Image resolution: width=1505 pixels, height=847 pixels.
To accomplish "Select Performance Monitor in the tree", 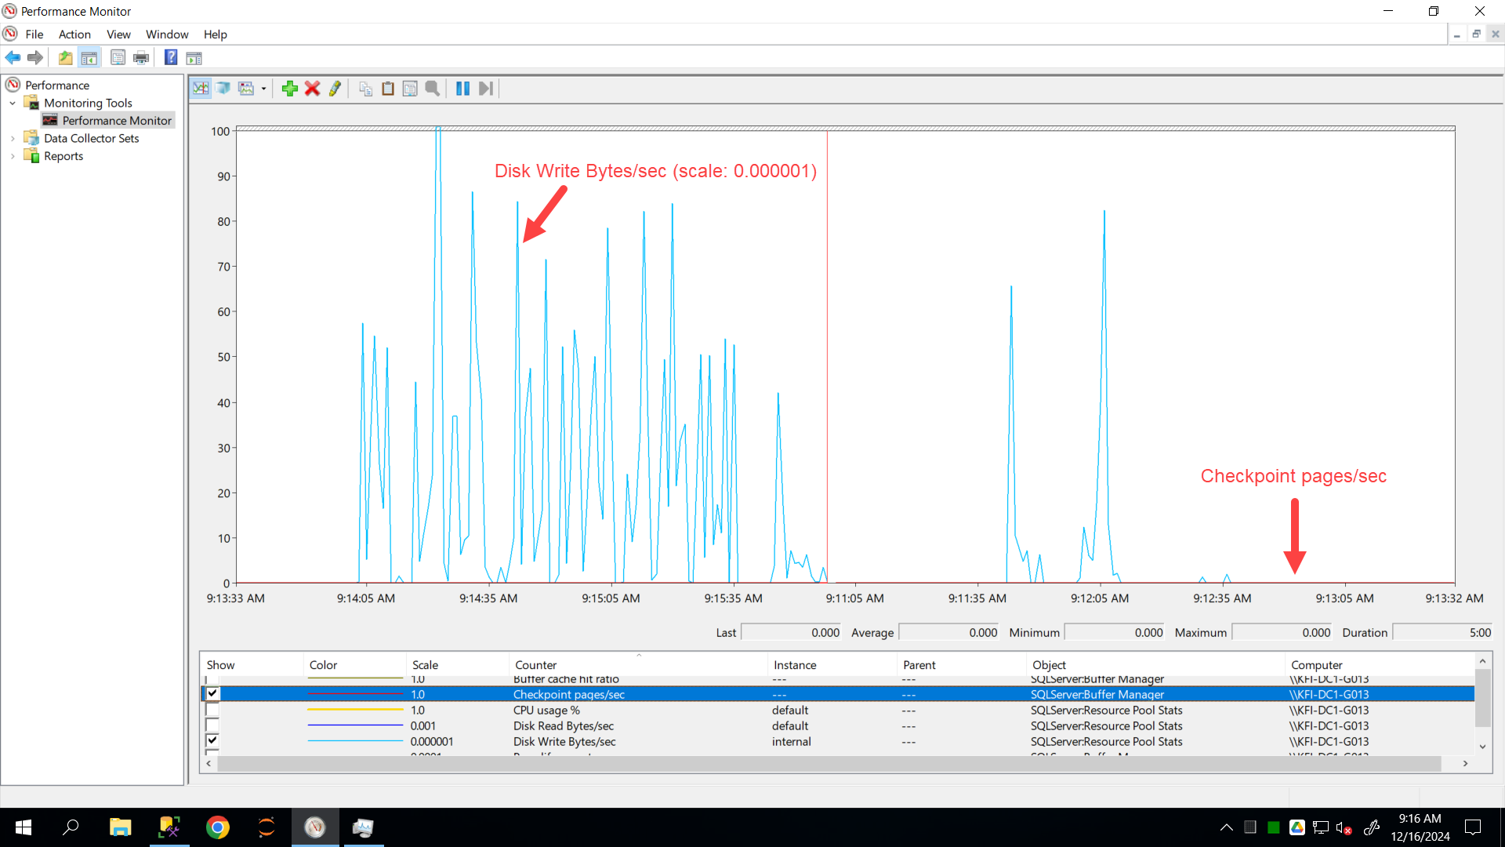I will [x=117, y=120].
